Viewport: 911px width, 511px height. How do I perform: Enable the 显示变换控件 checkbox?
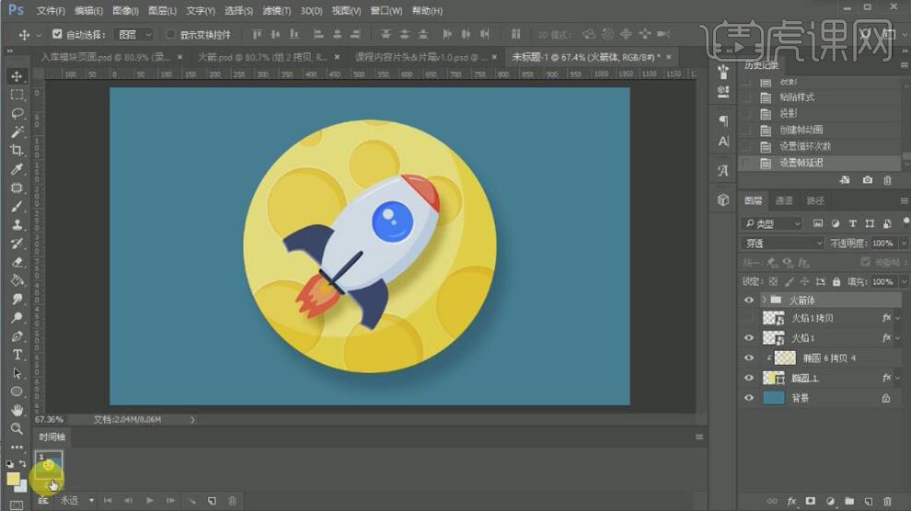(x=171, y=34)
